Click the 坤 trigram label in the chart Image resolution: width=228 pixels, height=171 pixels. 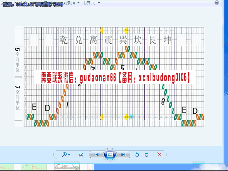coord(167,40)
